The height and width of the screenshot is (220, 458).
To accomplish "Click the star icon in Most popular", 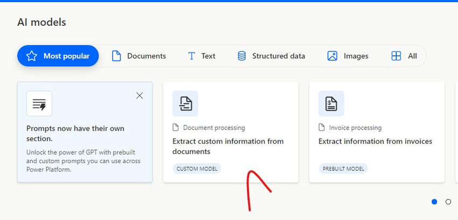I will point(32,56).
